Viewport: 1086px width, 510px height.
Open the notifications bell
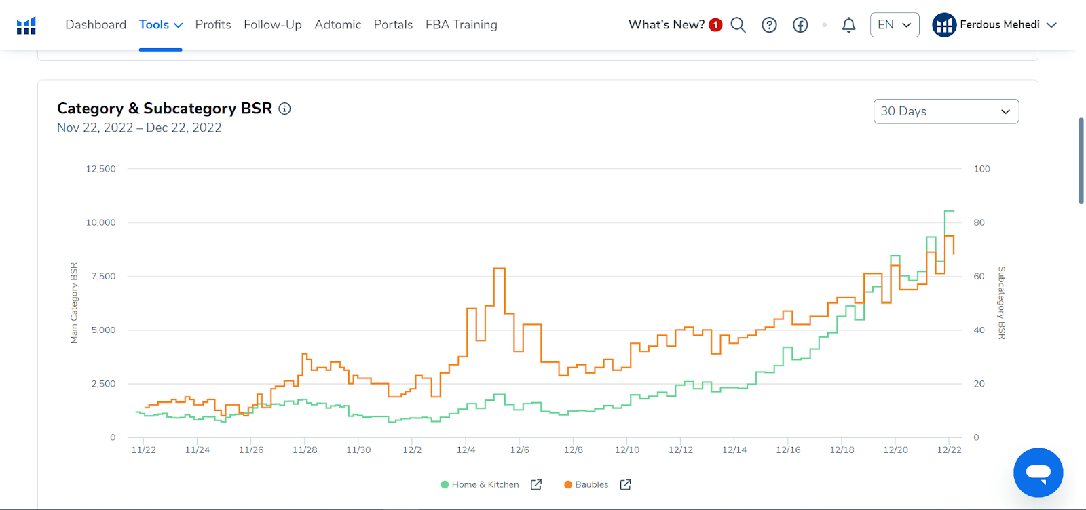point(848,25)
